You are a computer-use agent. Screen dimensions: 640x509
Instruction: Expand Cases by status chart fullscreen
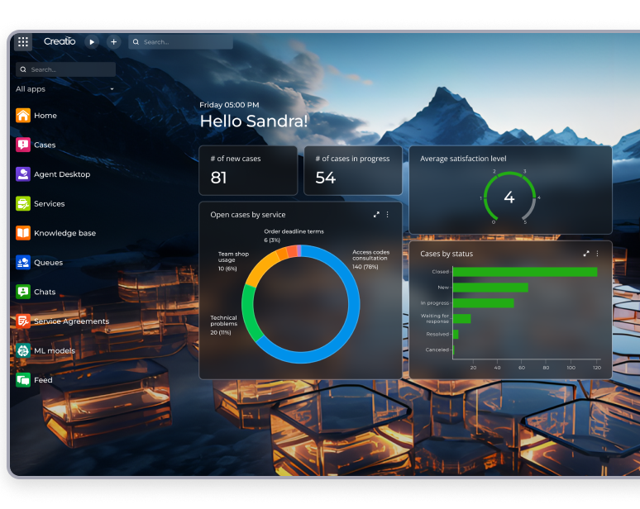[x=586, y=254]
